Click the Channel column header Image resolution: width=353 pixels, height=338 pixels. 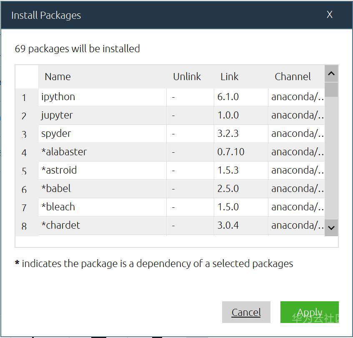coord(293,77)
